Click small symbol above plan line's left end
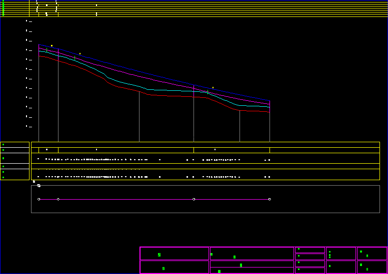Image resolution: width=388 pixels, height=274 pixels. point(38,185)
